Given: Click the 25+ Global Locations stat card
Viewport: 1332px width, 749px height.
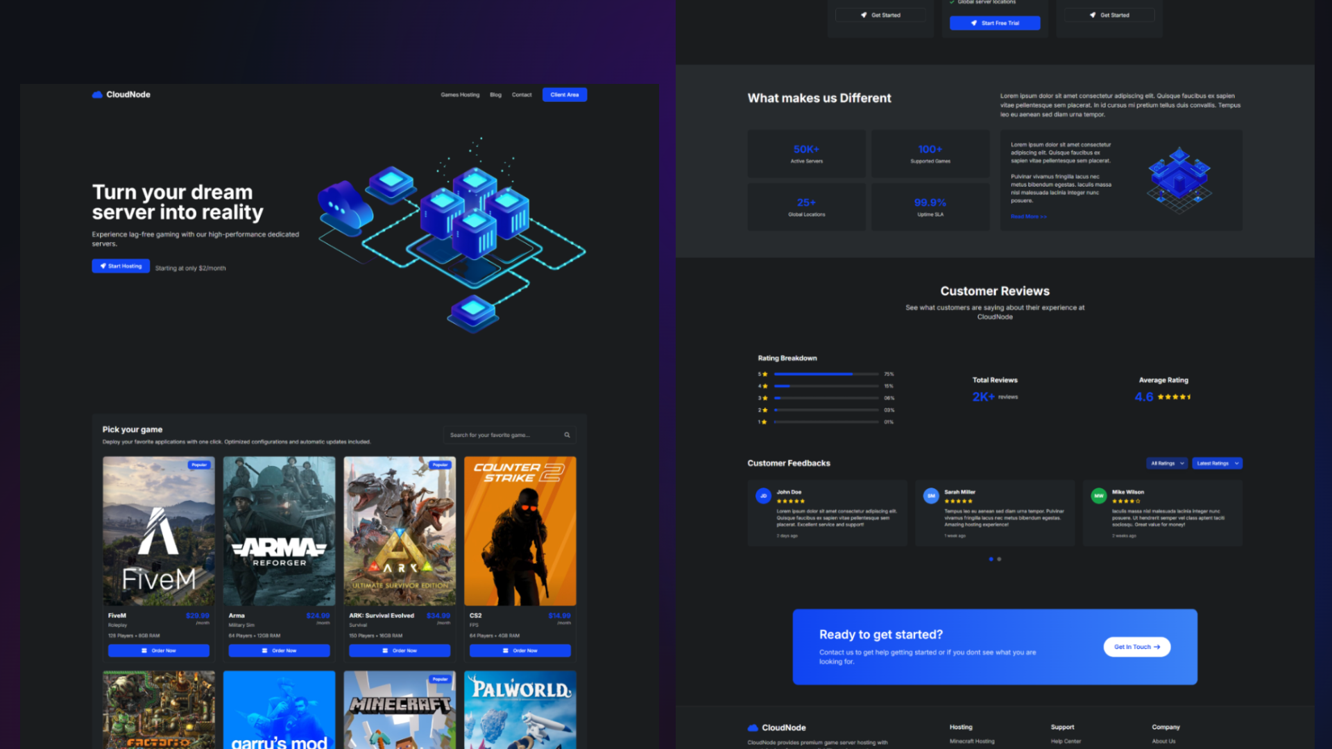Looking at the screenshot, I should pos(806,207).
